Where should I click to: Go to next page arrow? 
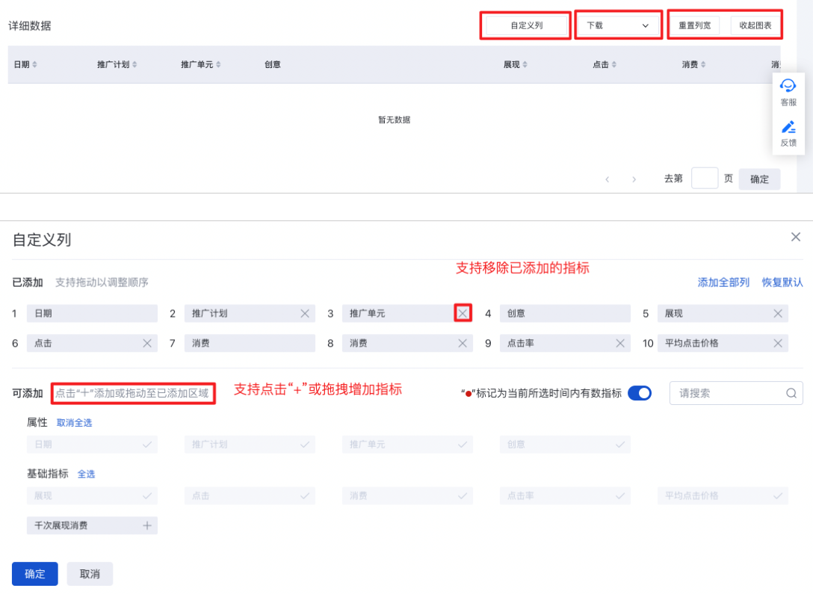click(634, 179)
